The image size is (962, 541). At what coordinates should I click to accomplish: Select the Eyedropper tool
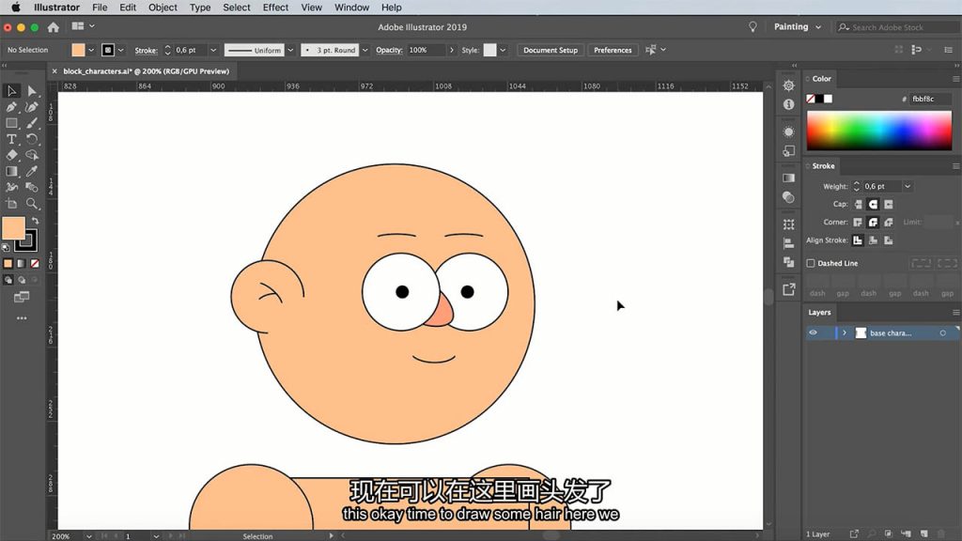pos(32,171)
